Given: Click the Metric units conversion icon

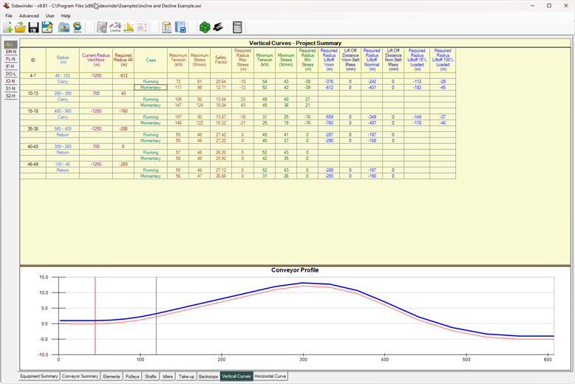Looking at the screenshot, I should tap(77, 27).
